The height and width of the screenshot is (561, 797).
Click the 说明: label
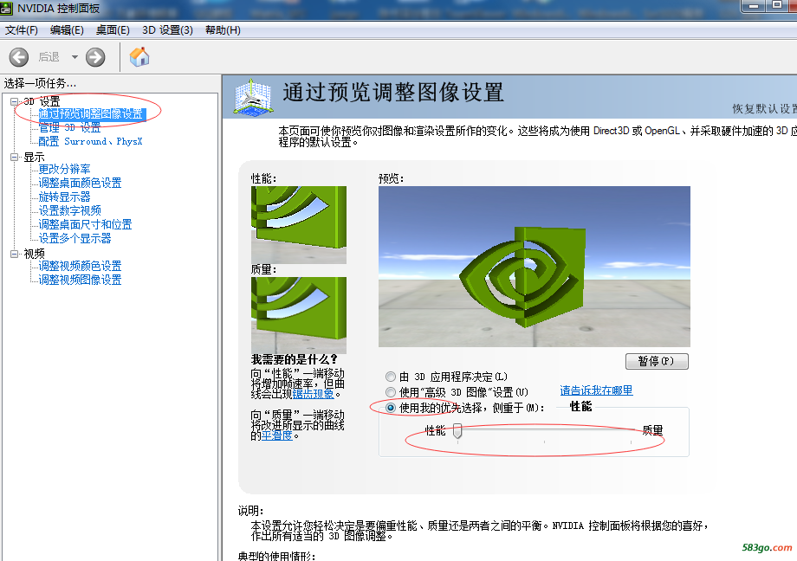point(250,511)
